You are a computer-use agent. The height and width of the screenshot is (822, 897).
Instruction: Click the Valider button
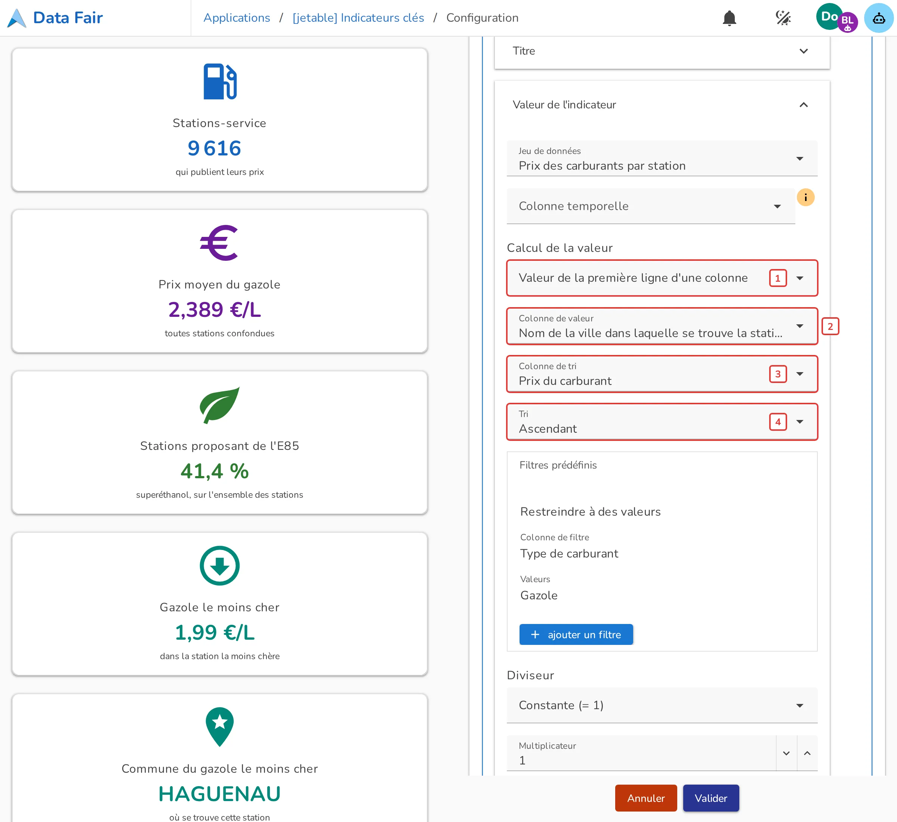[711, 798]
